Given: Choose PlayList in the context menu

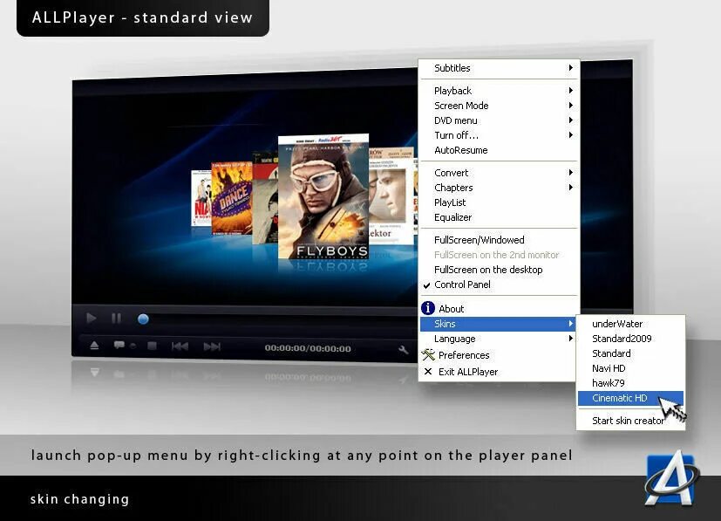Looking at the screenshot, I should (500, 202).
